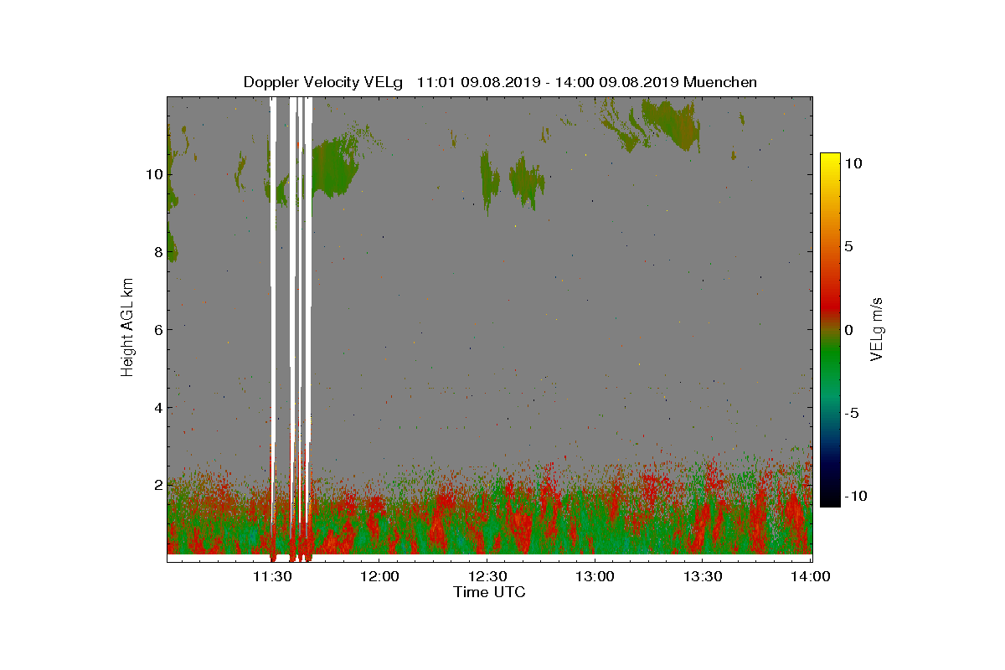Click the plot title 'Doppler Velocity VELg'
This screenshot has width=1005, height=670.
(x=322, y=82)
